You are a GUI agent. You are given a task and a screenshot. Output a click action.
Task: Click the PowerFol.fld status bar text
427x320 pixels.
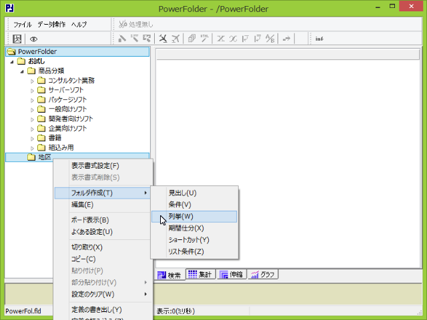[x=23, y=311]
